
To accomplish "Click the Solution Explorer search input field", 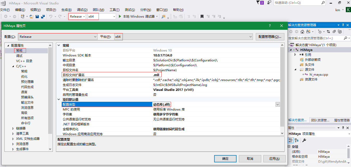I will pos(315,38).
